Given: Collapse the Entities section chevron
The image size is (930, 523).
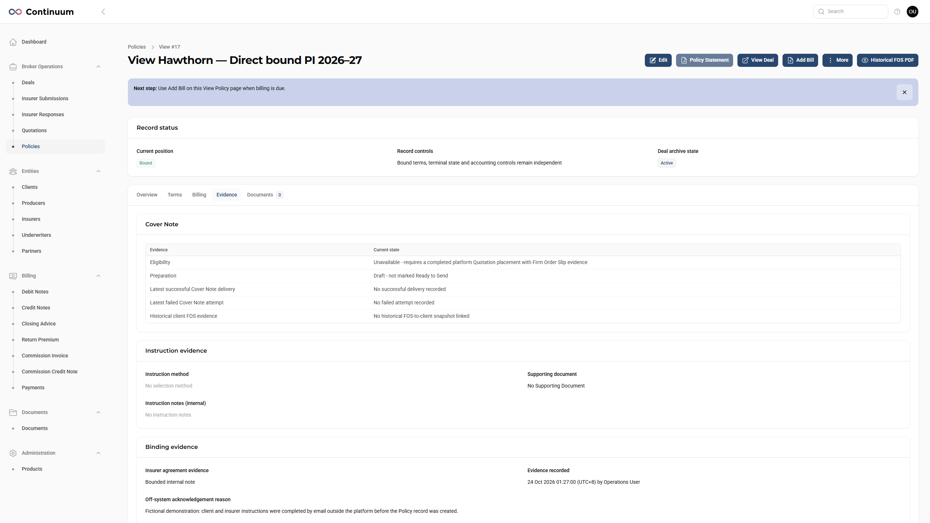Looking at the screenshot, I should 98,171.
